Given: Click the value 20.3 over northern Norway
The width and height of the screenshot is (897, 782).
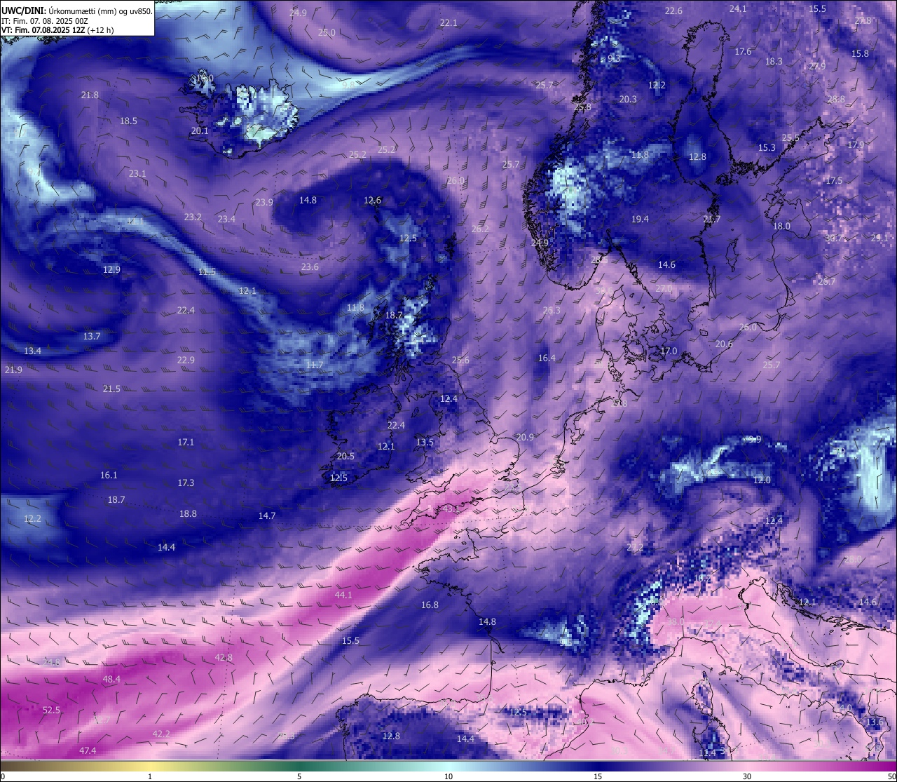Looking at the screenshot, I should click(628, 100).
